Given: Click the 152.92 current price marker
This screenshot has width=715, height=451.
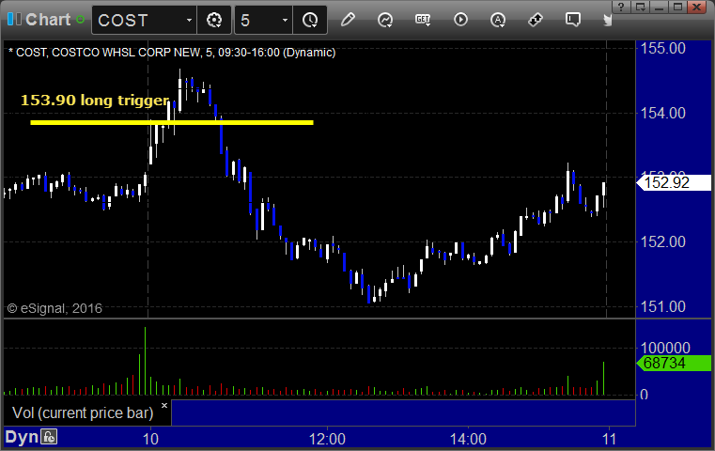Looking at the screenshot, I should 674,182.
